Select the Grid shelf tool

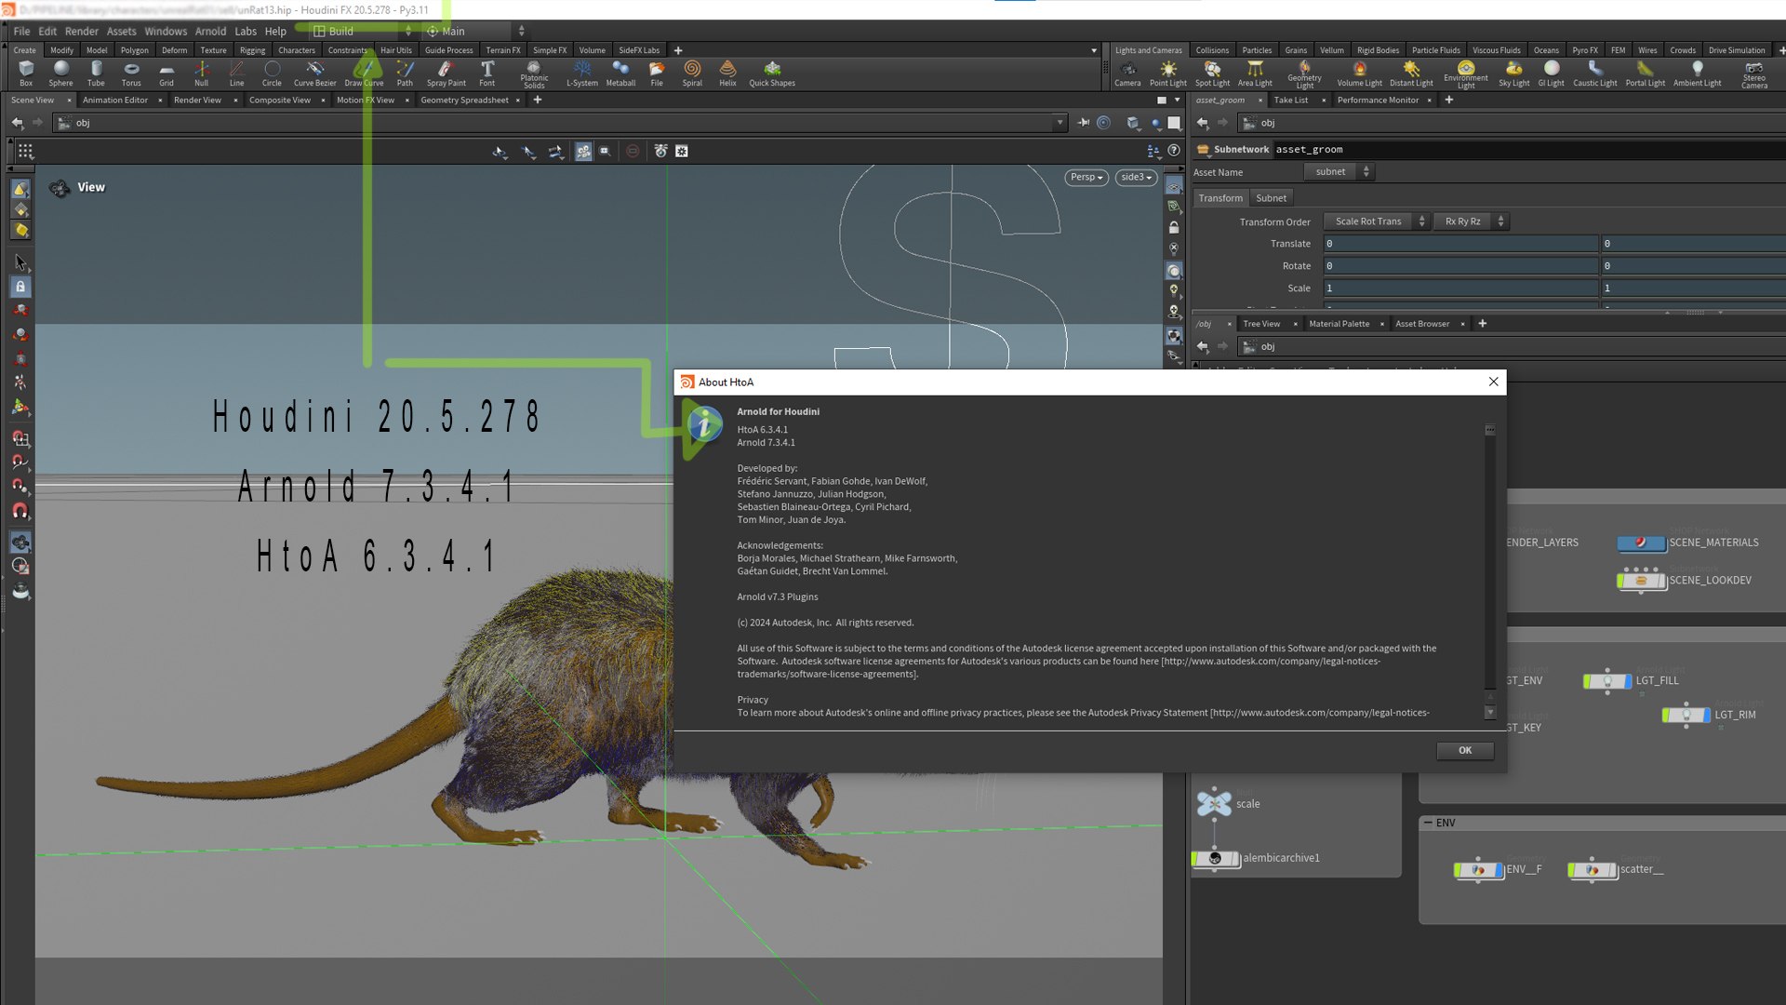[167, 74]
